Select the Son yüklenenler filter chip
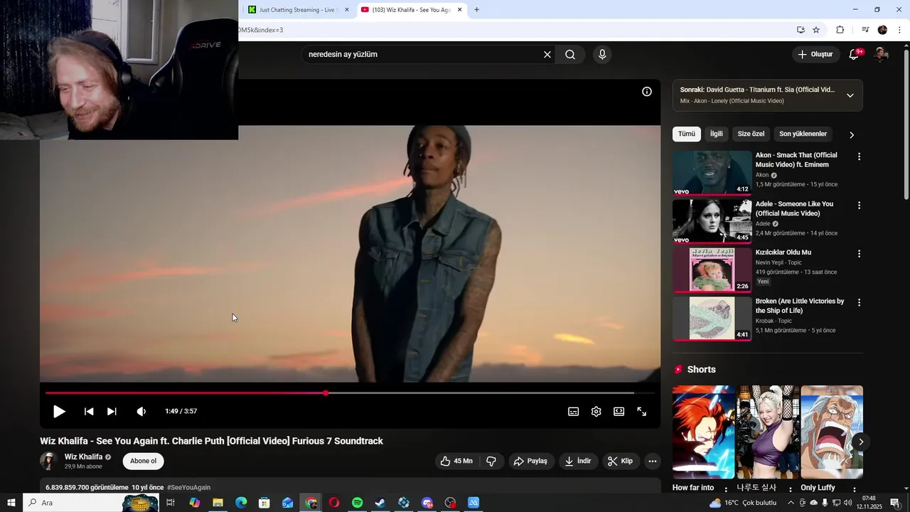 coord(803,134)
